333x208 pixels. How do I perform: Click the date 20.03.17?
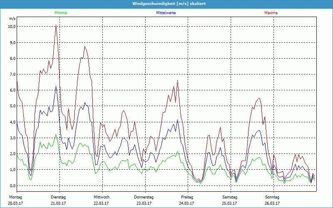click(15, 203)
